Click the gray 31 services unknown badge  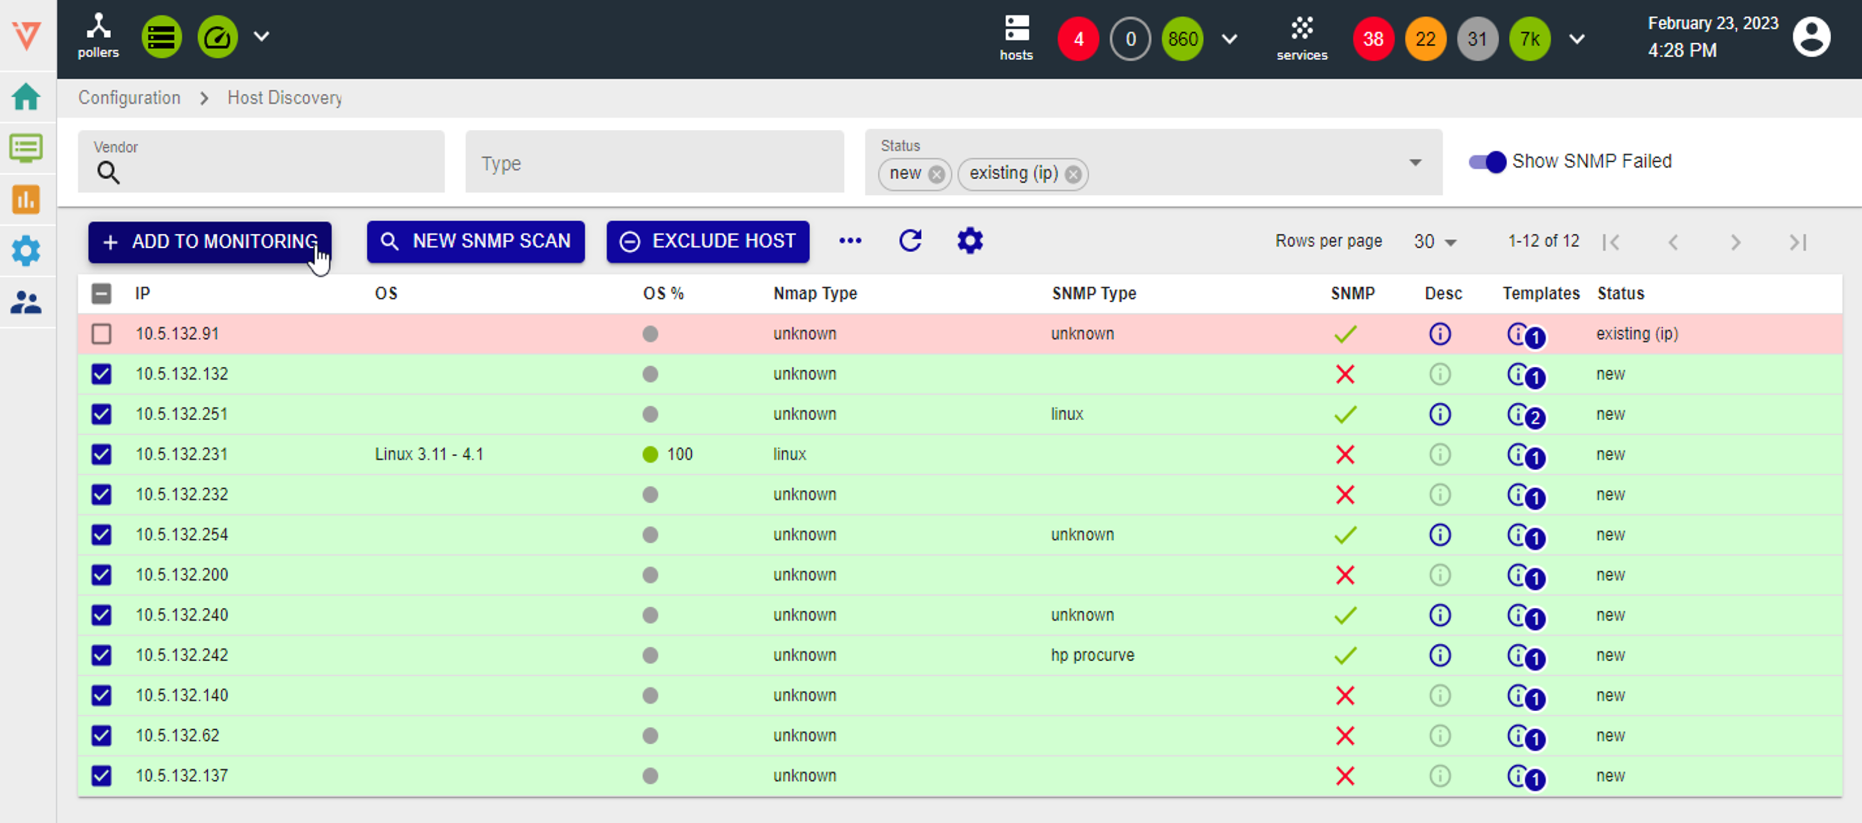pyautogui.click(x=1477, y=38)
